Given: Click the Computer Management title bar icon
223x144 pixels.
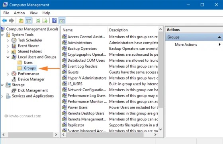Looking at the screenshot, I should click(x=5, y=5).
